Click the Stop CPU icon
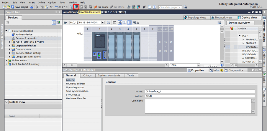267x131 pixels. 139,7
